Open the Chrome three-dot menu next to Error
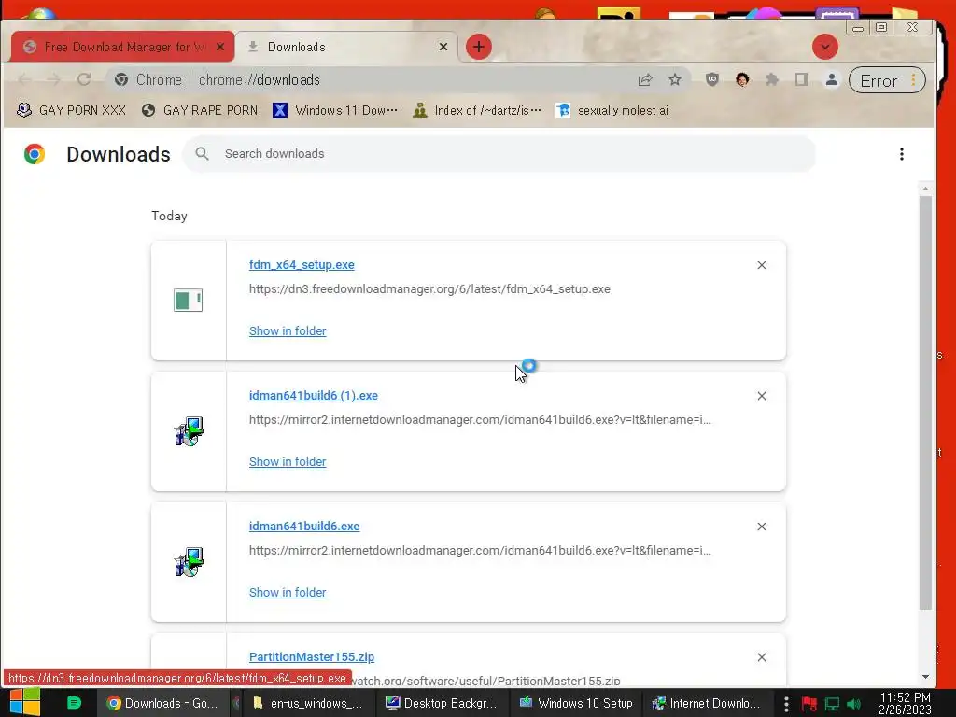 (913, 80)
